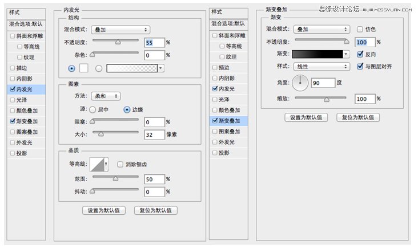Viewport: 418px width, 249px height.
Task: Toggle the 与图层对齐 checkbox
Action: [x=360, y=66]
